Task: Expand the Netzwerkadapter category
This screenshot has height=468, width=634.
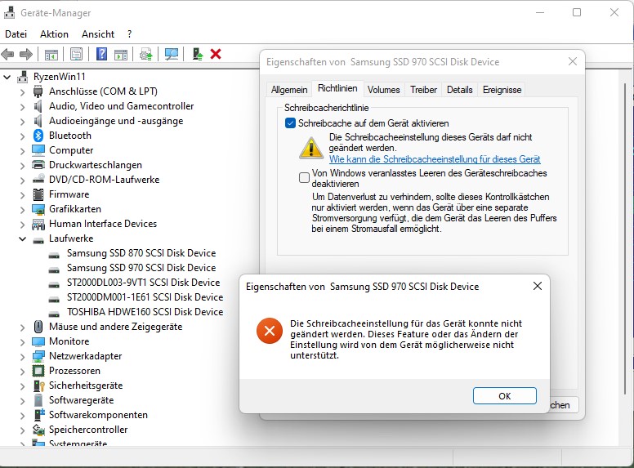Action: click(x=23, y=356)
